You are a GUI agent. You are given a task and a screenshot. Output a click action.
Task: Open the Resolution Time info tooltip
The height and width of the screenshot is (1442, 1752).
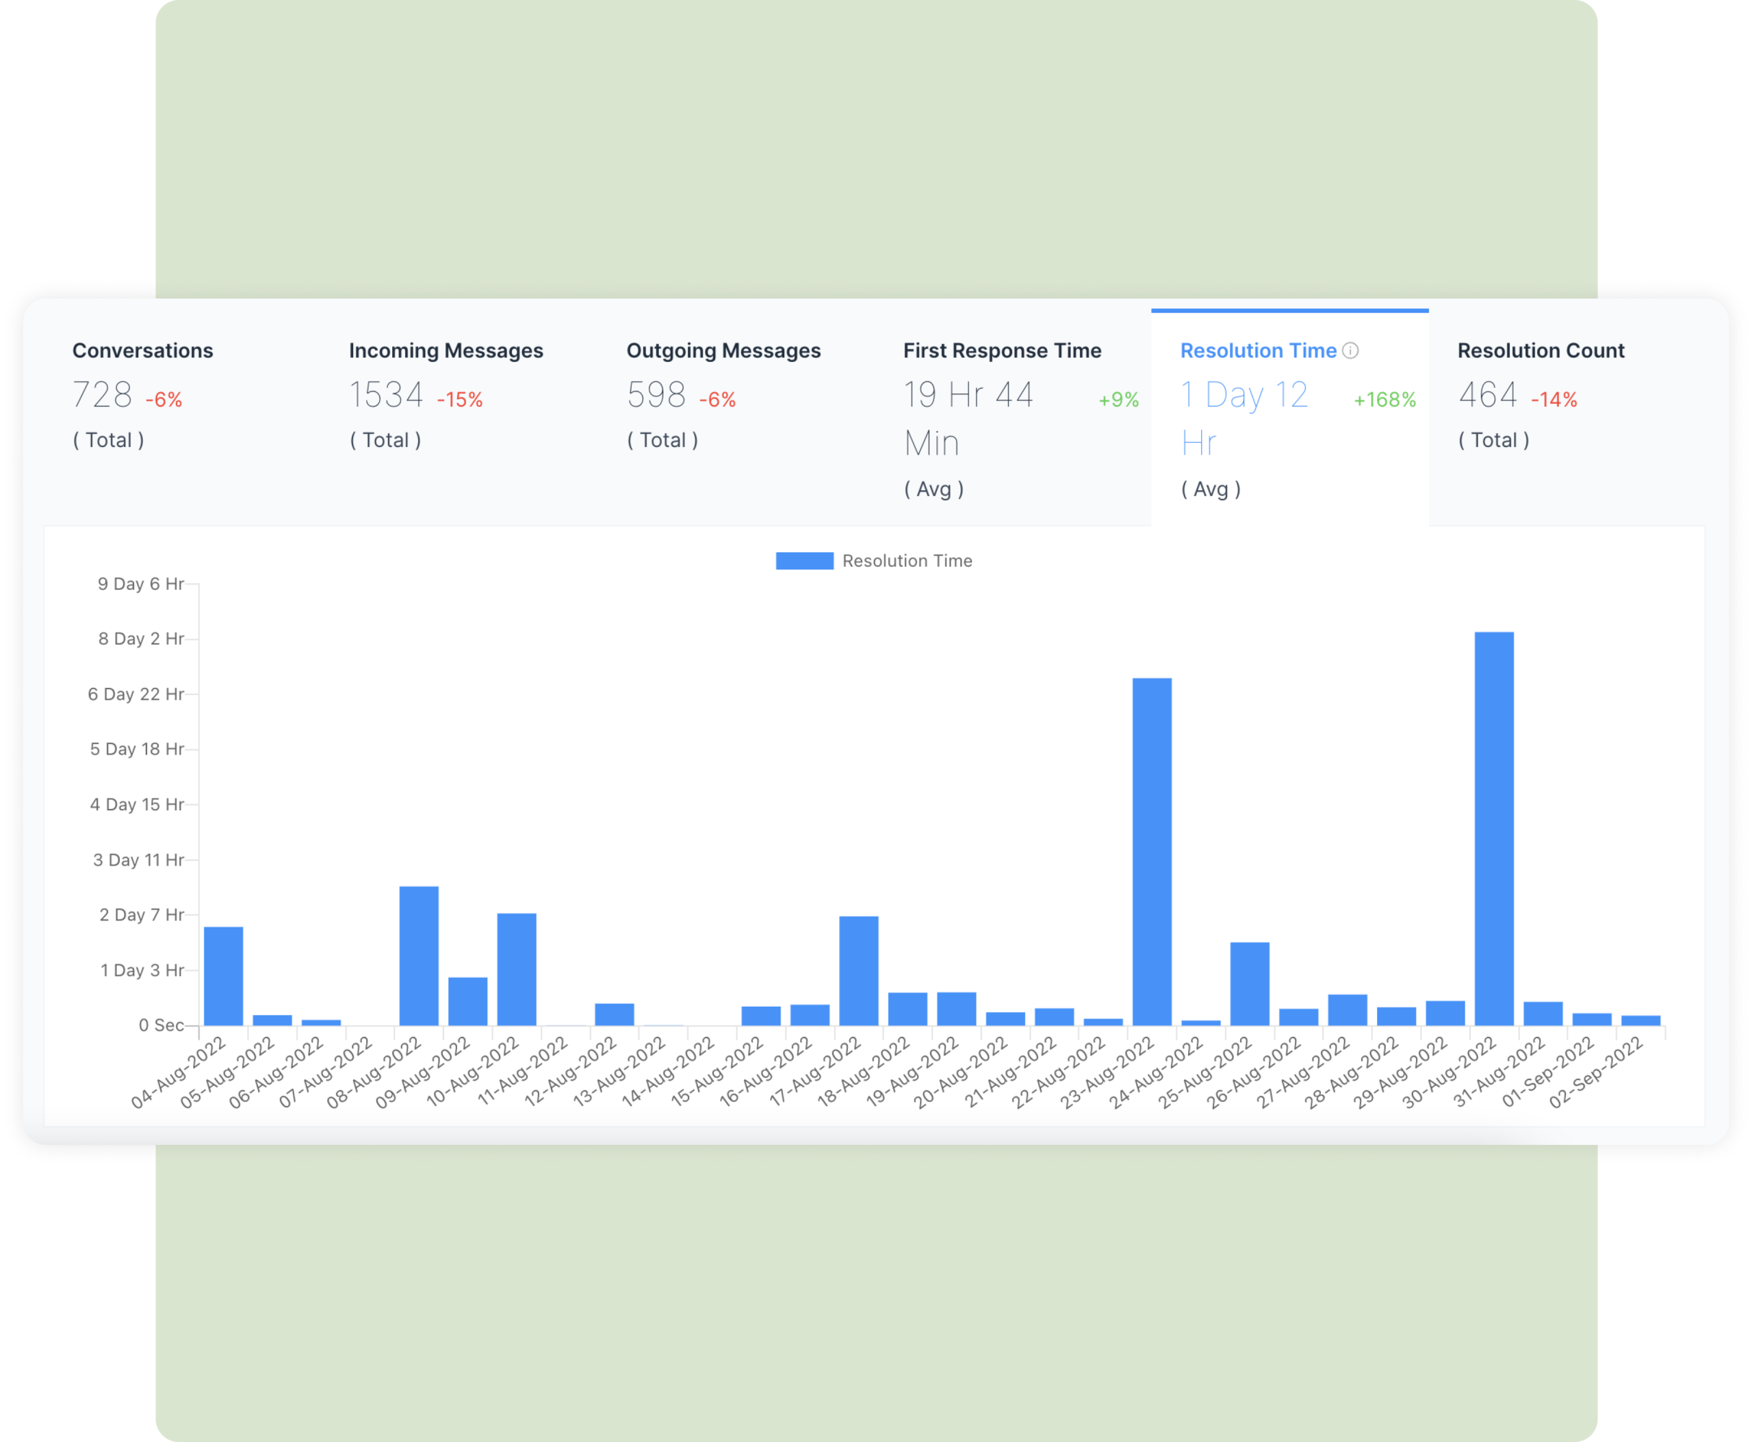pos(1351,350)
